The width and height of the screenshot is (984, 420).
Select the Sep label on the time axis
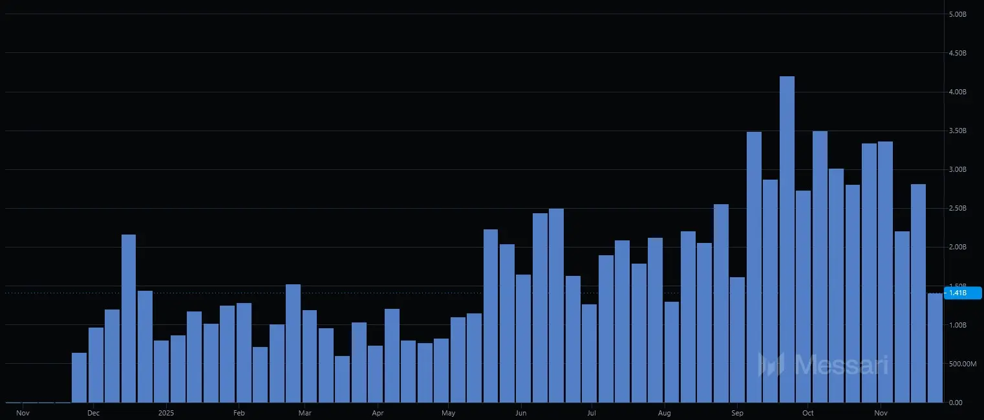coord(737,412)
